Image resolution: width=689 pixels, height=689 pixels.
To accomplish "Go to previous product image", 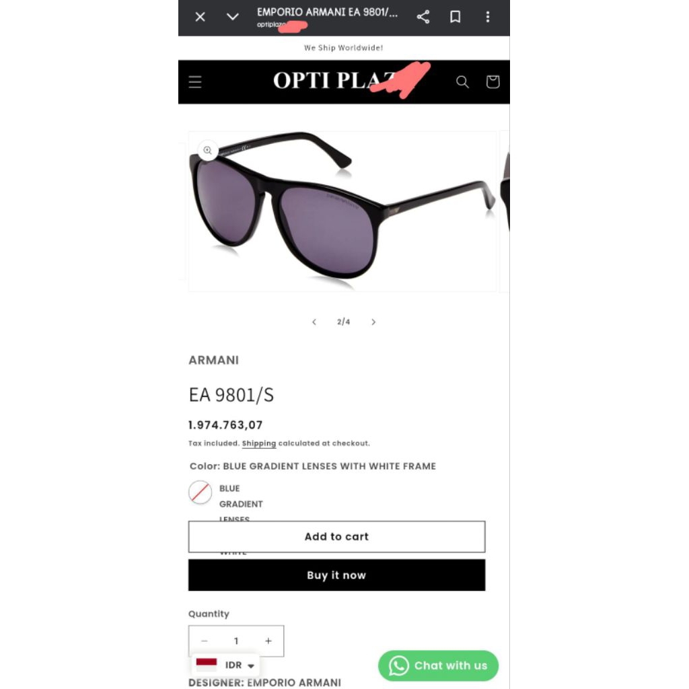I will point(314,322).
